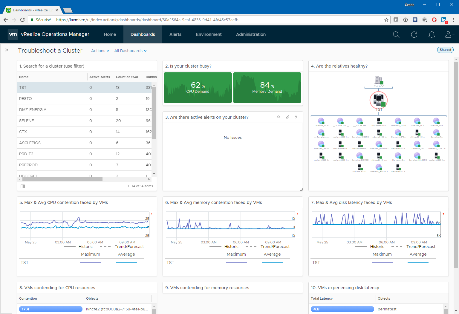Image resolution: width=459 pixels, height=314 pixels.
Task: Open the notifications bell icon
Action: click(x=432, y=35)
